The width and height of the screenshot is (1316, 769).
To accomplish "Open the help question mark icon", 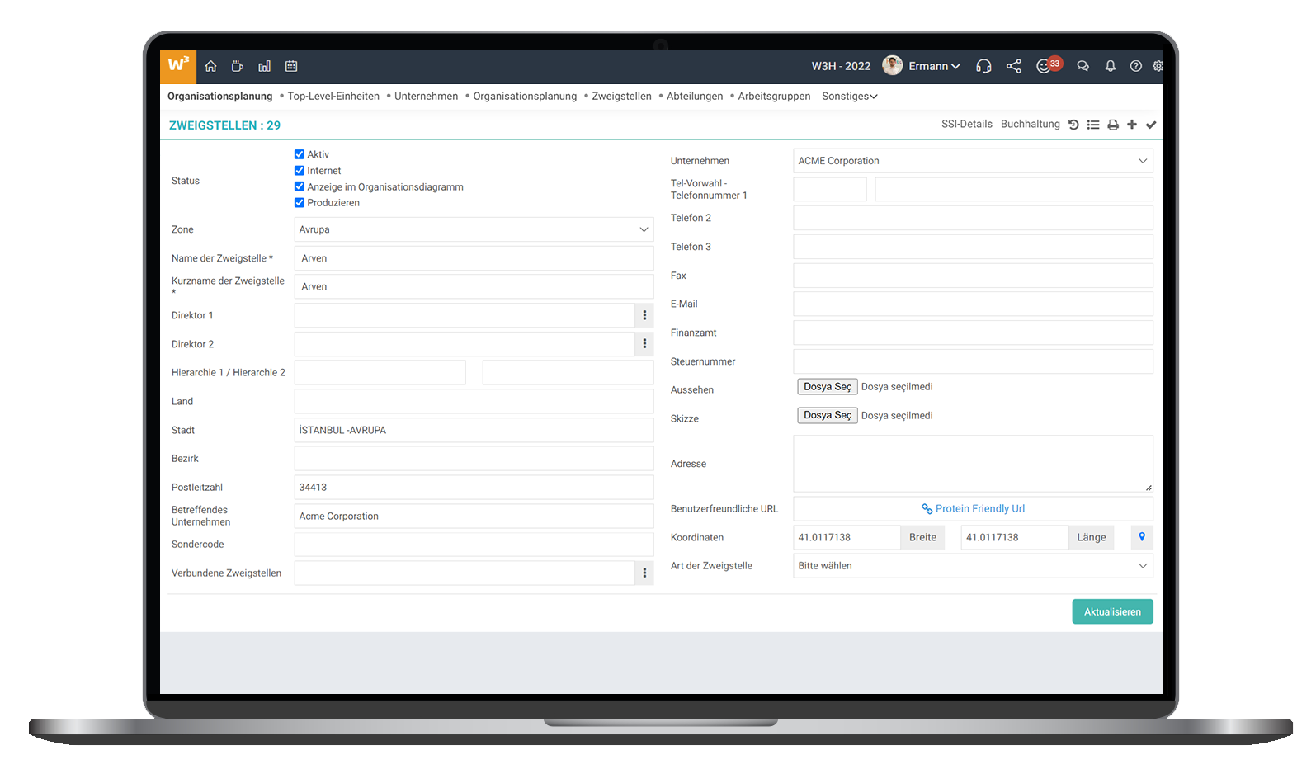I will coord(1136,66).
